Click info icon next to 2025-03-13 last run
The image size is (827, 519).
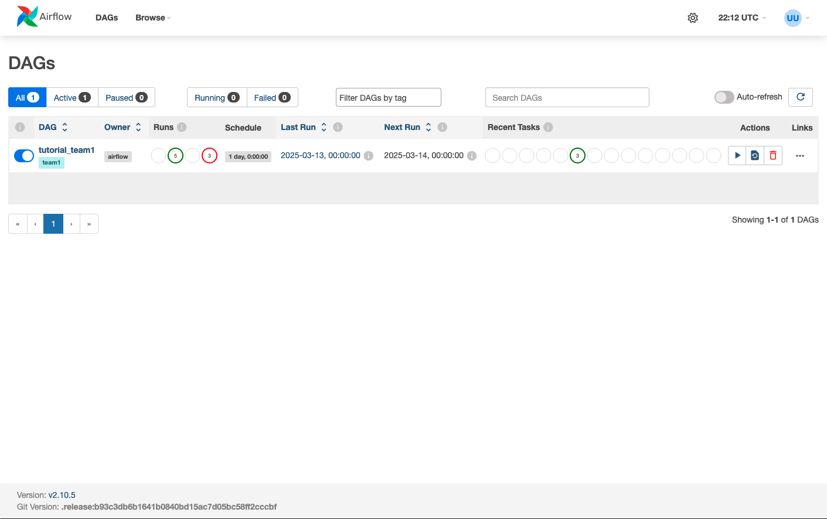[x=369, y=156]
